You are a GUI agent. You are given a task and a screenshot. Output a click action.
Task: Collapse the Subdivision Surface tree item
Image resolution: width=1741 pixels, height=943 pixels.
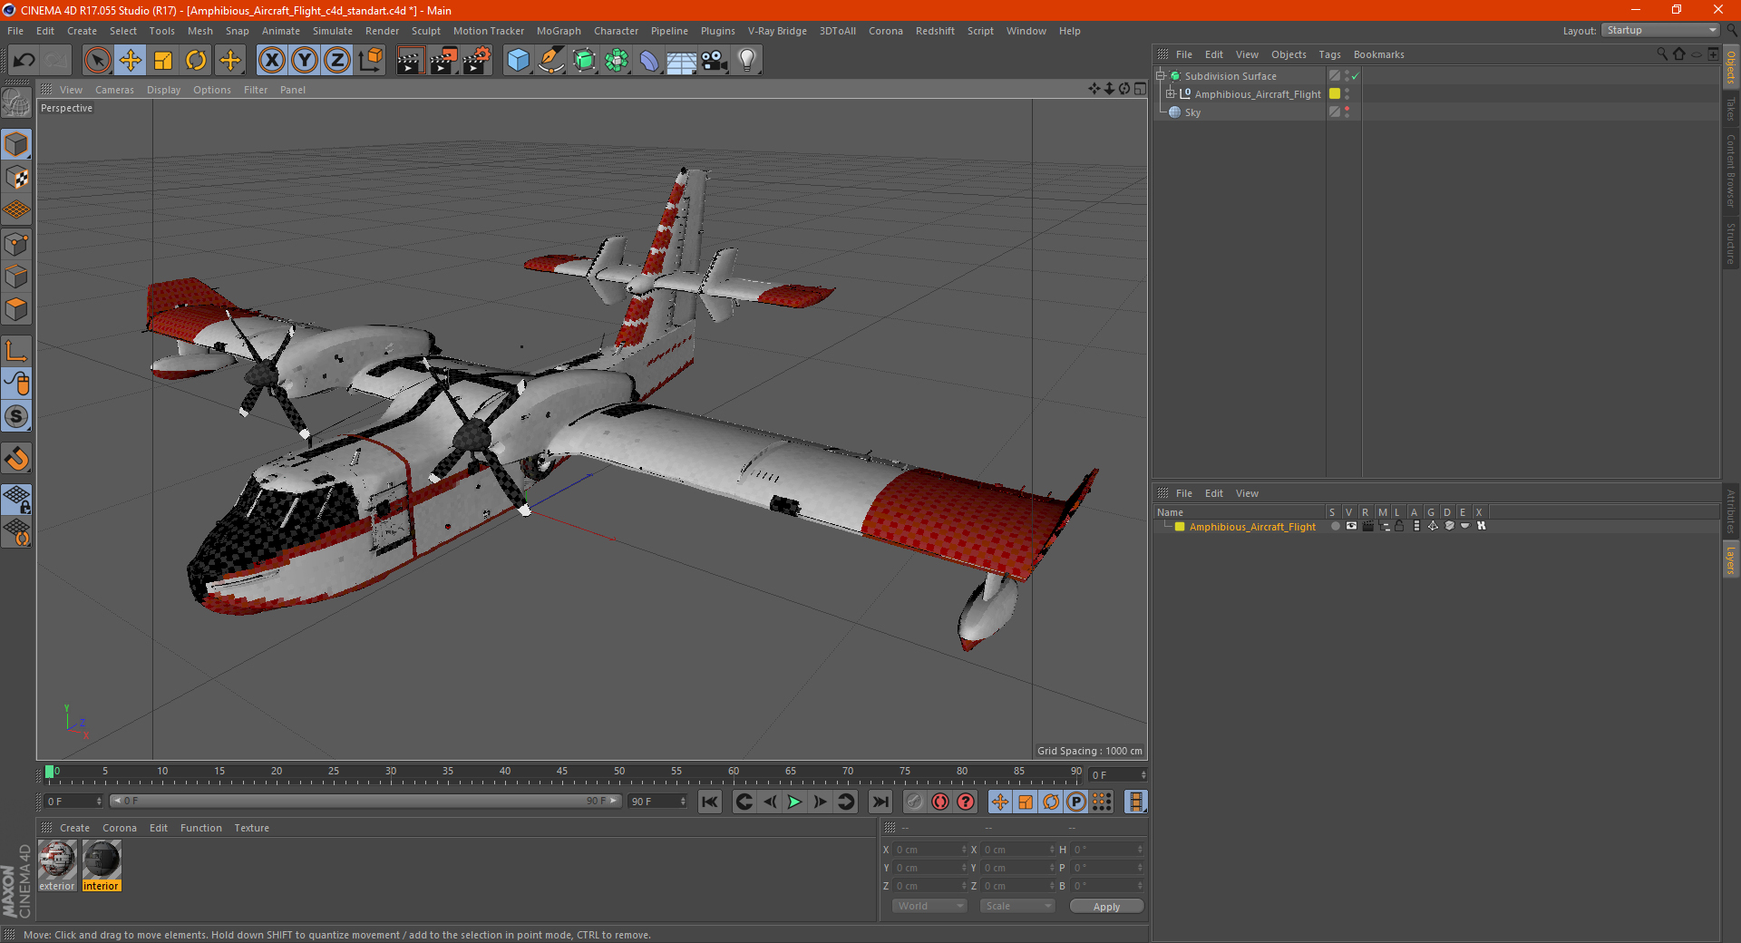(1160, 76)
